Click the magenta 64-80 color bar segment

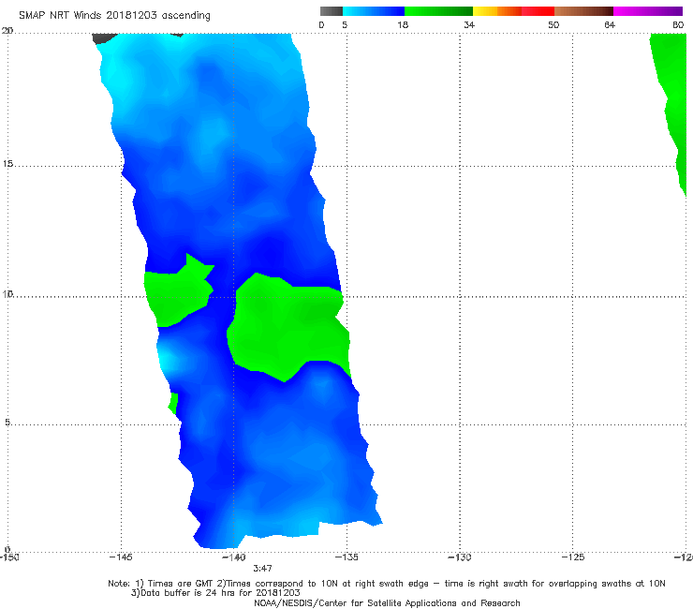tap(648, 11)
